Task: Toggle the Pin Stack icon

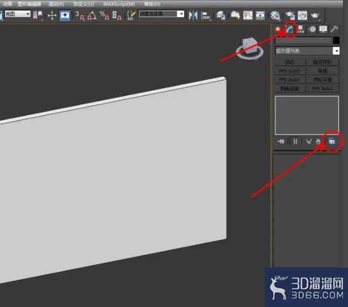Action: tap(281, 141)
